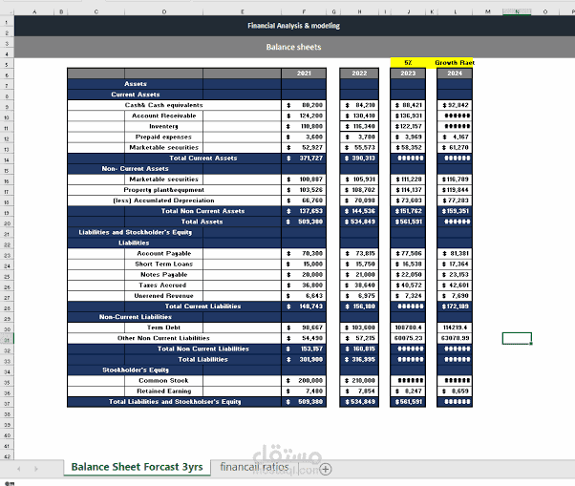Select the 2024 value 63078.99
Viewport: 575px width, 486px height.
[x=455, y=338]
